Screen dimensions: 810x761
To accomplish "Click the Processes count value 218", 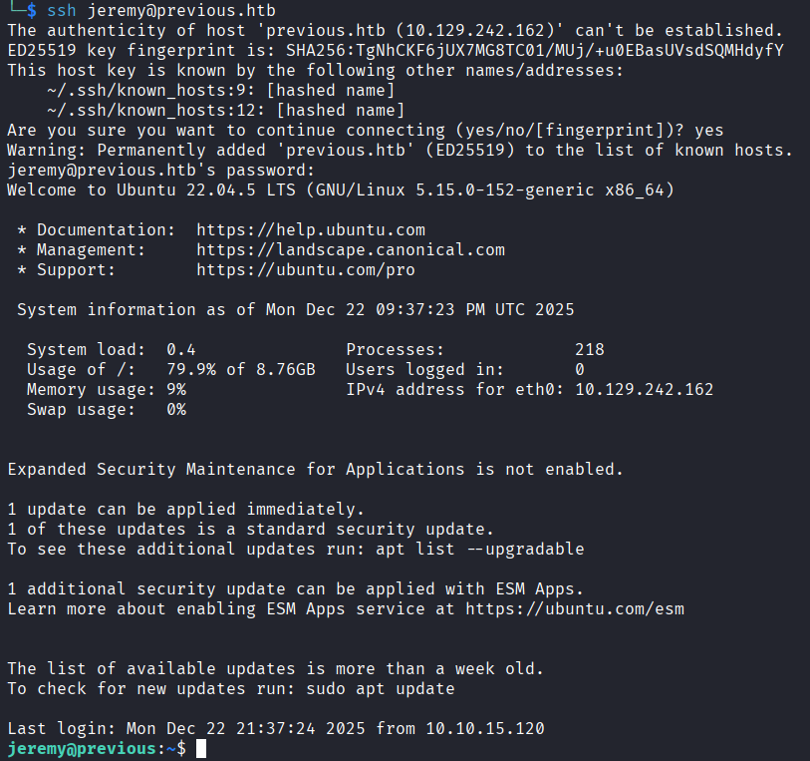I will click(589, 349).
